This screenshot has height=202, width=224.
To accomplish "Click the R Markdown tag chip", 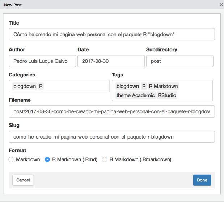I will pyautogui.click(x=163, y=86).
